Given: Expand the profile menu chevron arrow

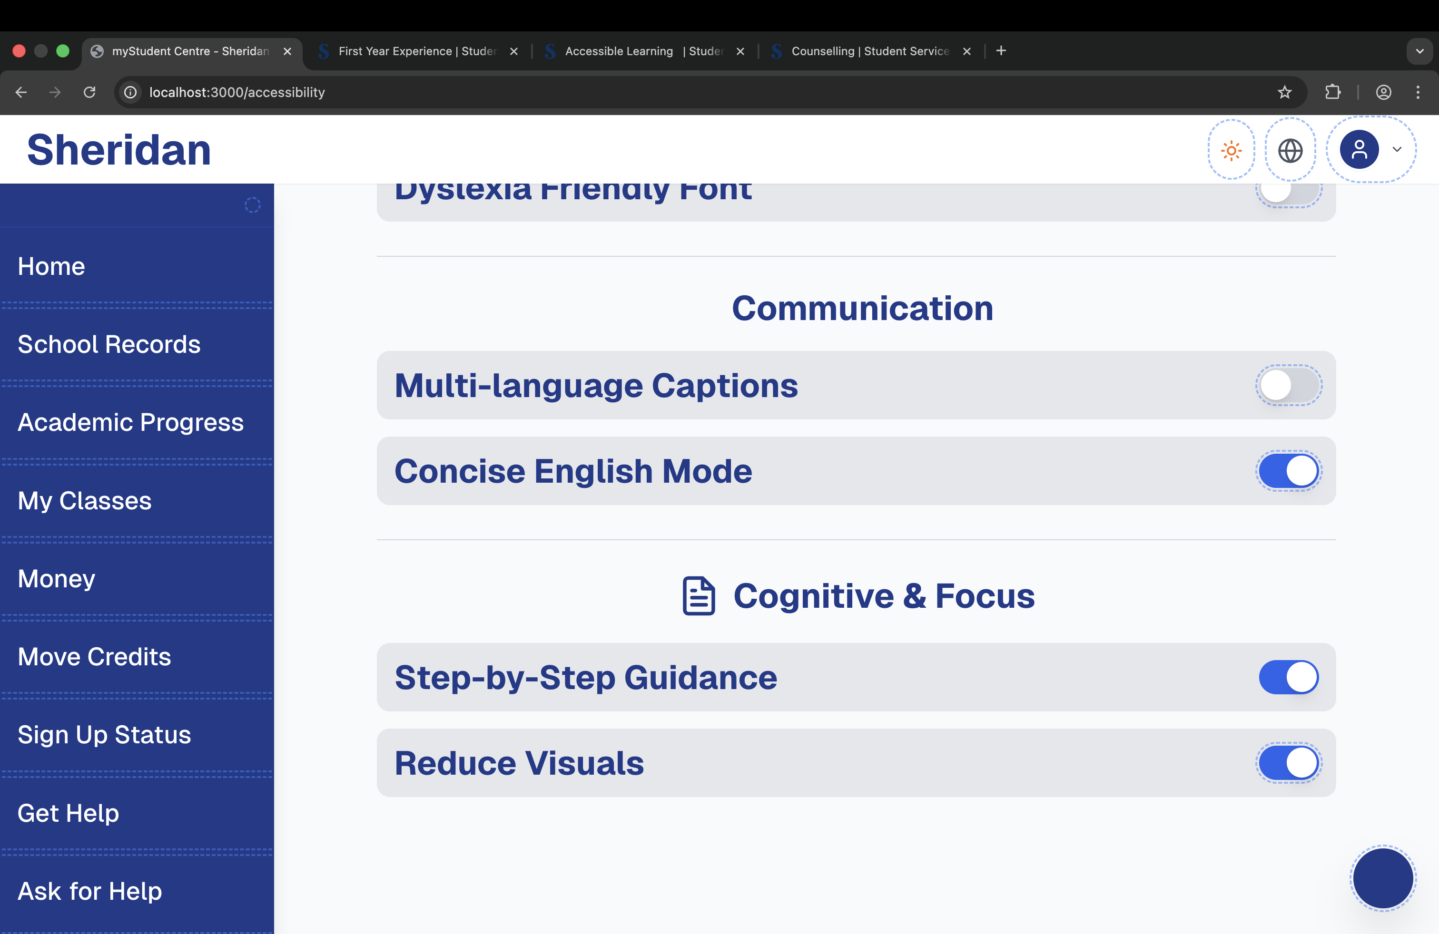Looking at the screenshot, I should (1397, 149).
